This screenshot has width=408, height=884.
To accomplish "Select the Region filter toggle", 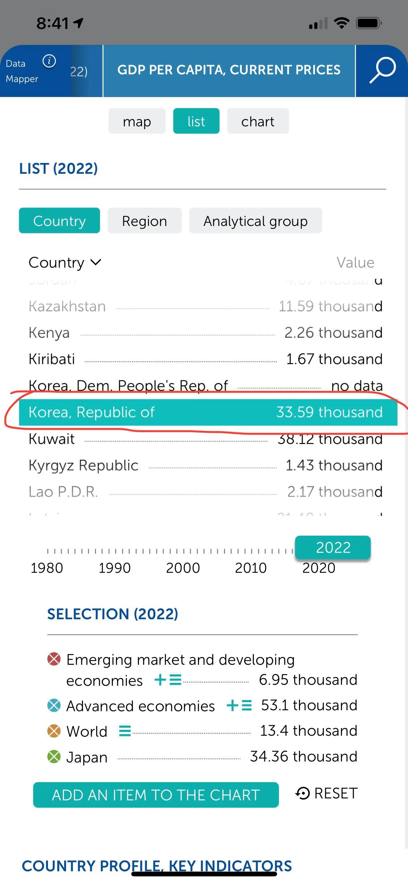I will click(145, 221).
